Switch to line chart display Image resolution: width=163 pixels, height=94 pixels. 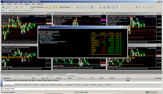[80, 7]
